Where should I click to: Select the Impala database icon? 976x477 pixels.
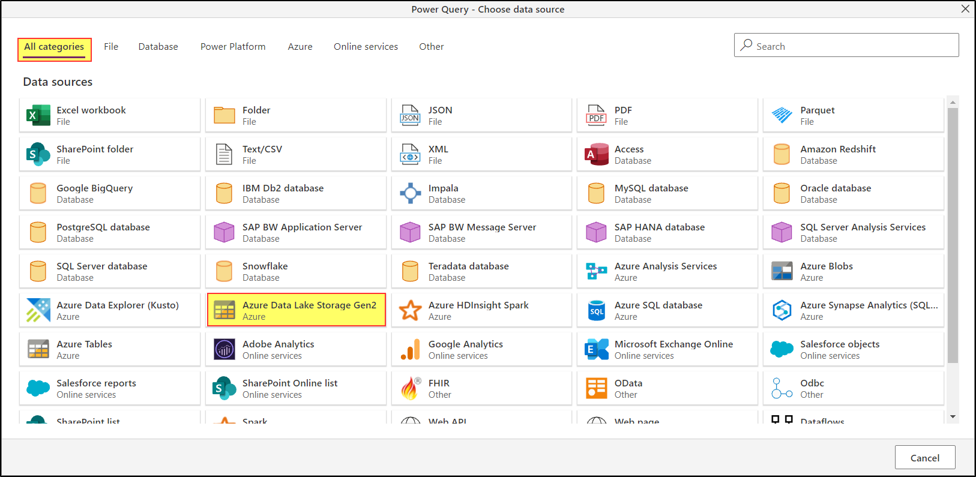pos(411,193)
